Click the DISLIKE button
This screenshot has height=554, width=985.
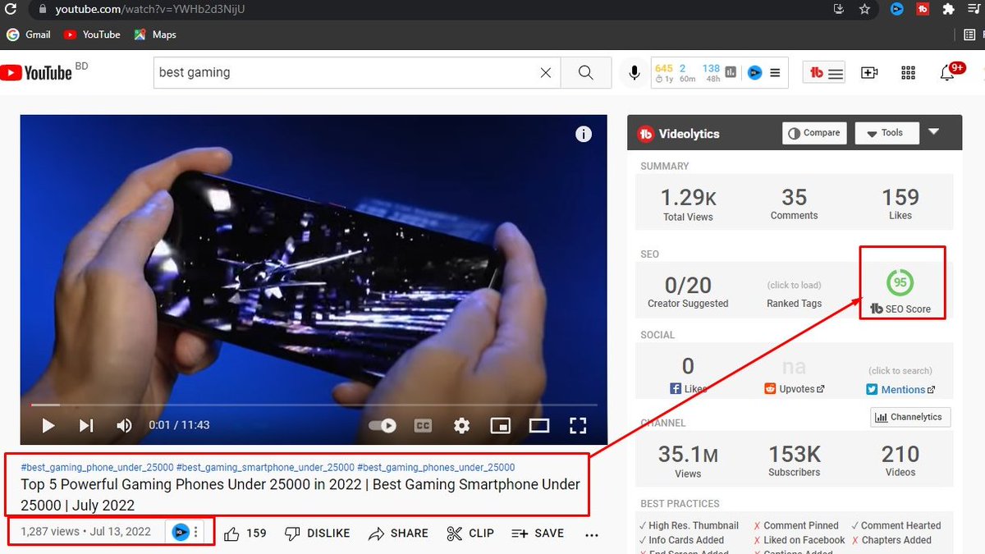[x=317, y=533]
